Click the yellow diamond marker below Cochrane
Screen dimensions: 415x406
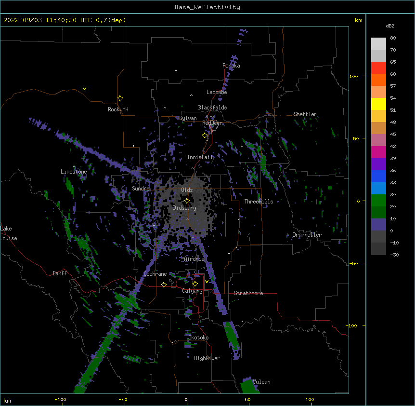pyautogui.click(x=164, y=284)
